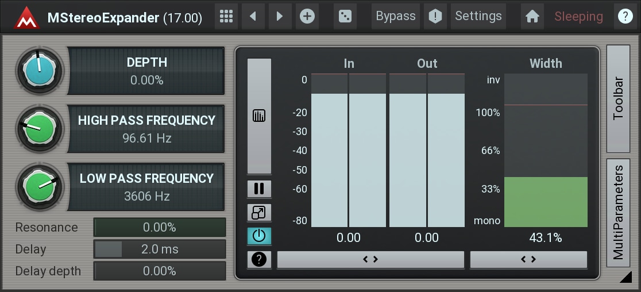This screenshot has height=292, width=641.
Task: Click the dice randomize icon
Action: pos(345,16)
